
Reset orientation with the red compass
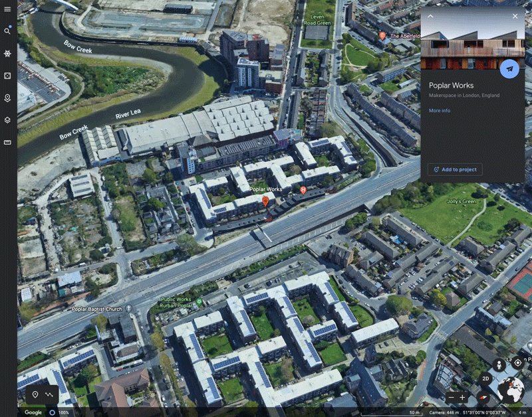(x=483, y=397)
